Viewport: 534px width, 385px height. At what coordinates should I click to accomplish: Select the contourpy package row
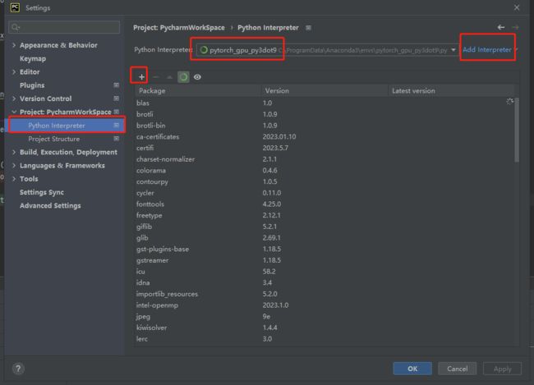click(x=325, y=181)
